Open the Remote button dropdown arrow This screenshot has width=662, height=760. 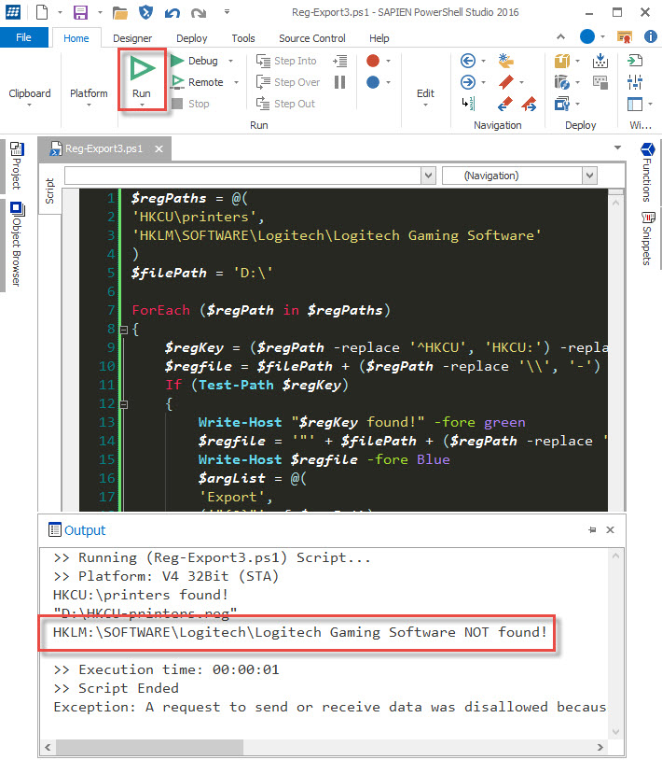click(236, 82)
